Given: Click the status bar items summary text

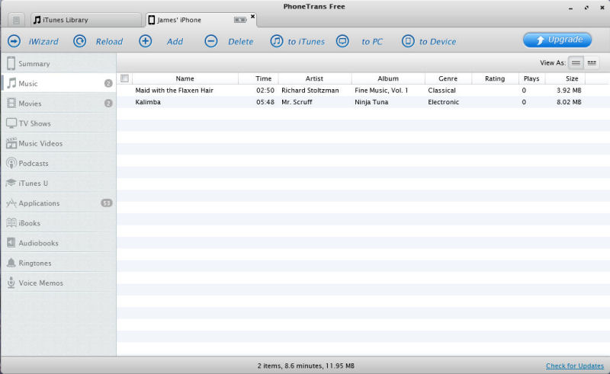Looking at the screenshot, I should pyautogui.click(x=306, y=366).
